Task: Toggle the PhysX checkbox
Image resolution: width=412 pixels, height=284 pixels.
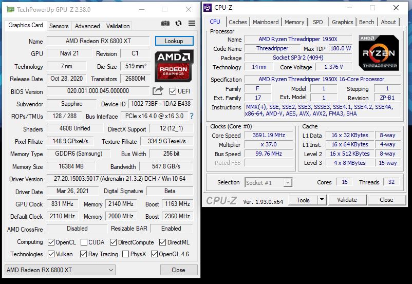Action: [x=125, y=254]
